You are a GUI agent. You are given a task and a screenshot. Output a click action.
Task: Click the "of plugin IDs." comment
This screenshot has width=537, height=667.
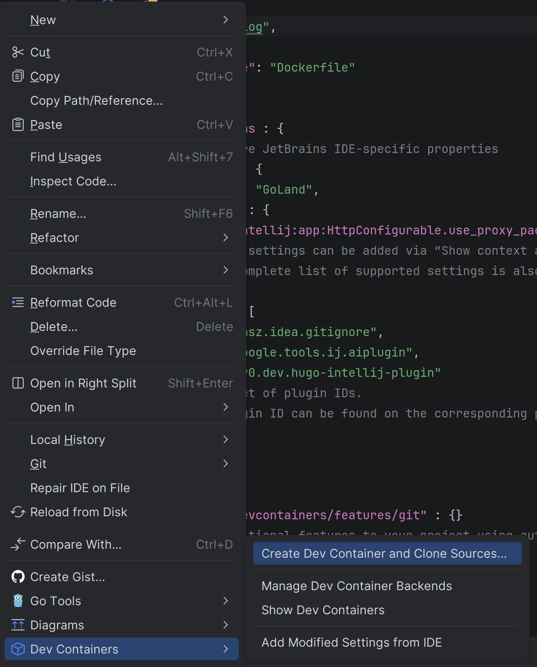(x=312, y=393)
